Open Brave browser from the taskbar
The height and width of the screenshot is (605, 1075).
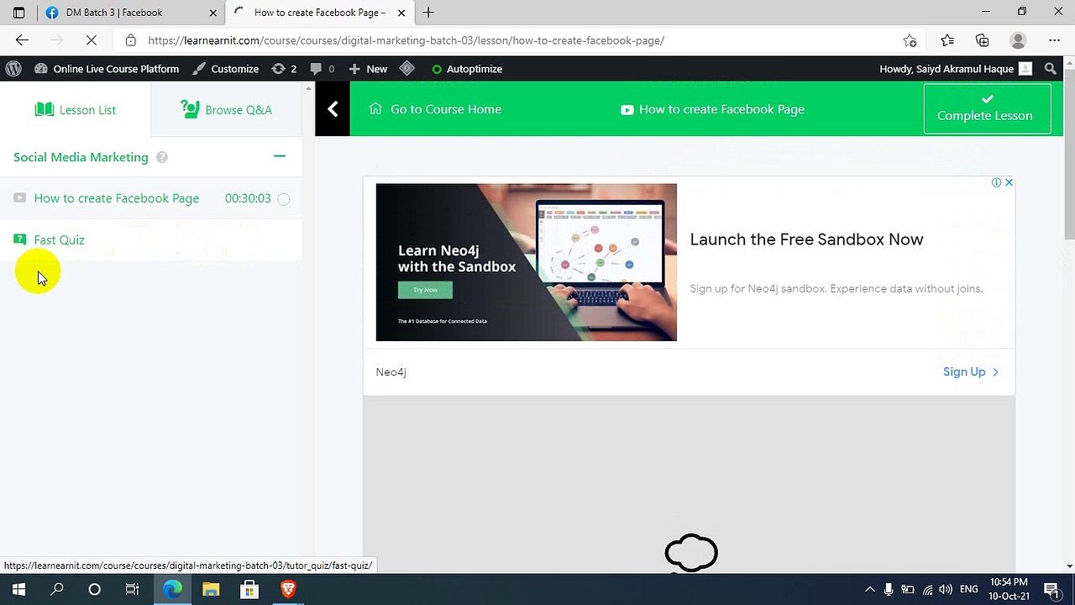point(288,589)
